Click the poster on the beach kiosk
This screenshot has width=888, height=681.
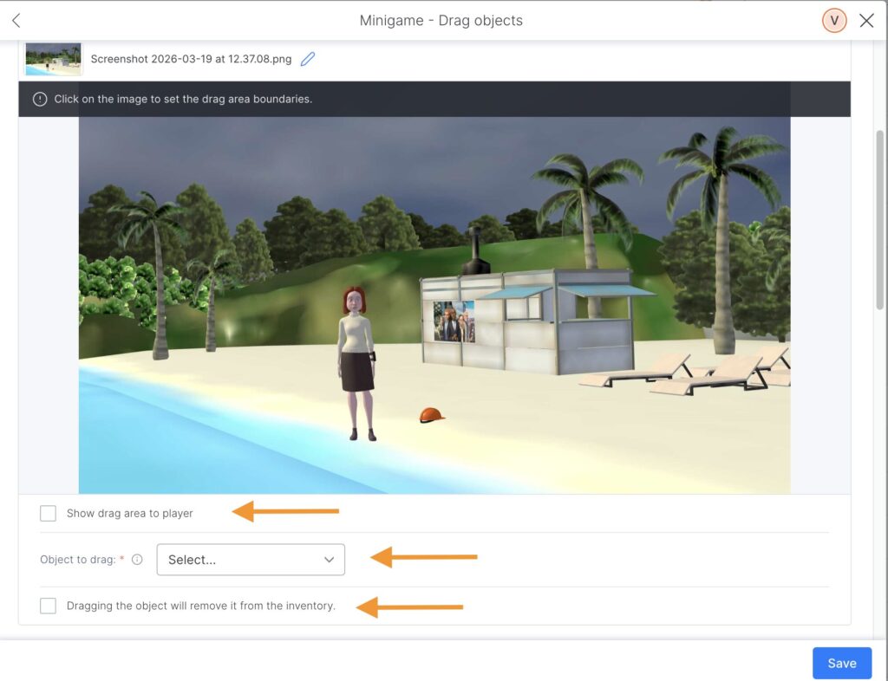pyautogui.click(x=454, y=321)
